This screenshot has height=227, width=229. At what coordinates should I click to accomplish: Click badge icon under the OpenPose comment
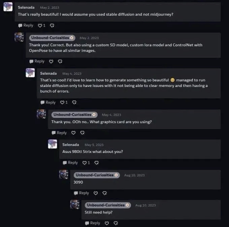click(60, 61)
